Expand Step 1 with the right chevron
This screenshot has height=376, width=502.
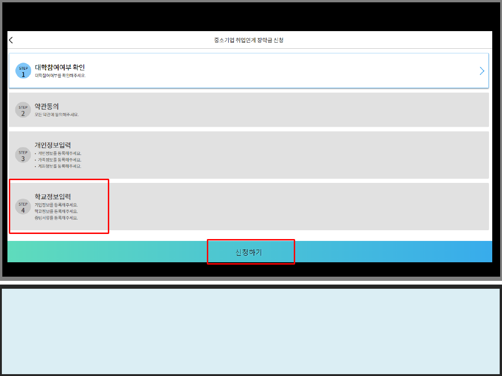(x=482, y=71)
